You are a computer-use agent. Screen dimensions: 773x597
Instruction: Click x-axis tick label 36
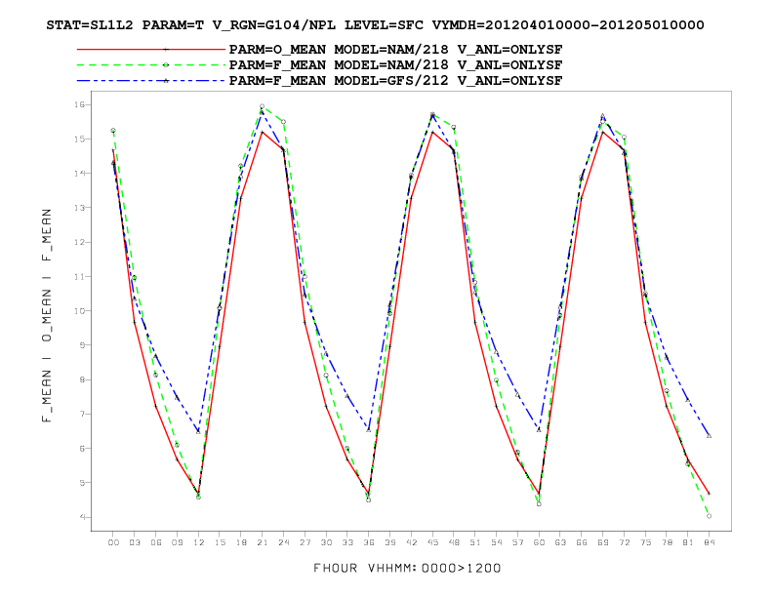[x=369, y=542]
